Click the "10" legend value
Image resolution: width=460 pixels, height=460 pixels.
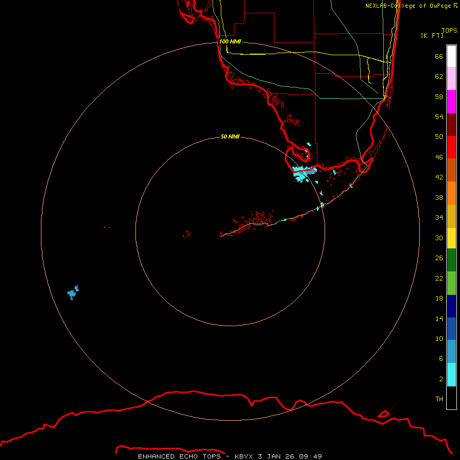[x=439, y=338]
